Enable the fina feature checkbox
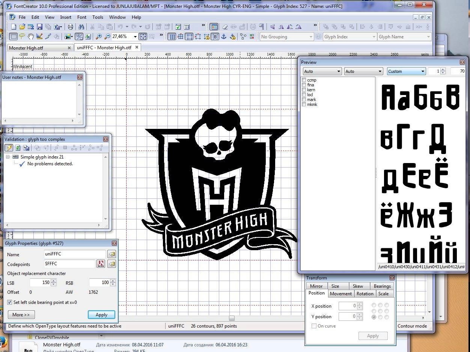The width and height of the screenshot is (470, 352). [x=304, y=85]
